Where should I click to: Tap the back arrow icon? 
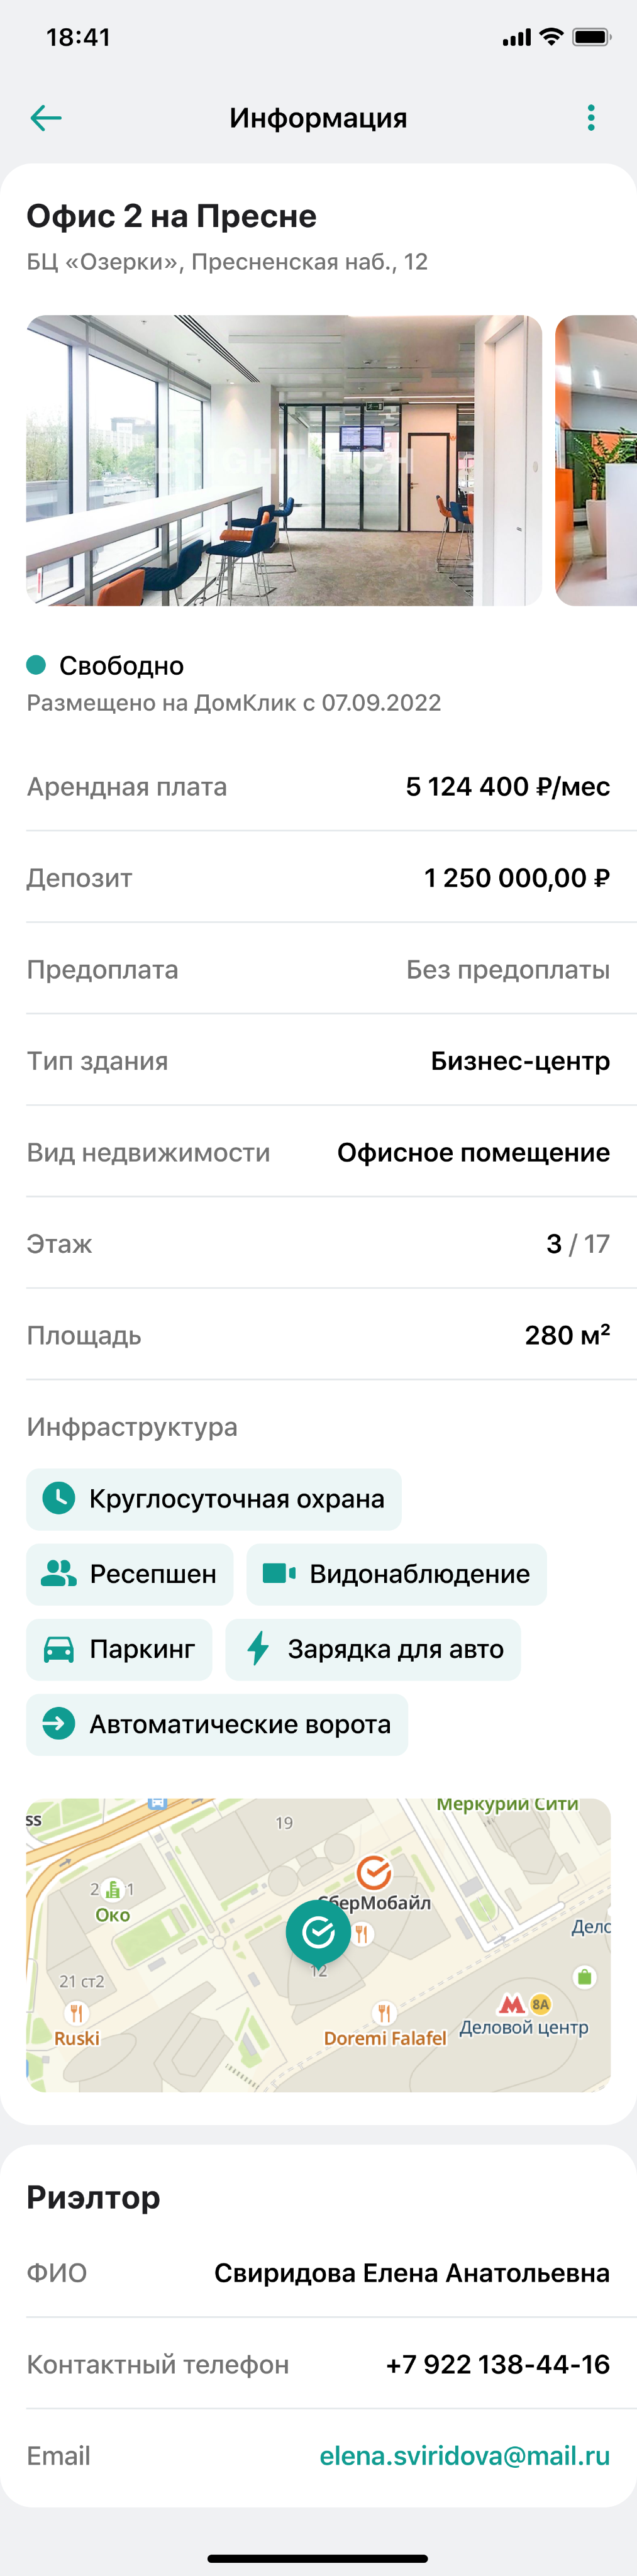tap(46, 118)
